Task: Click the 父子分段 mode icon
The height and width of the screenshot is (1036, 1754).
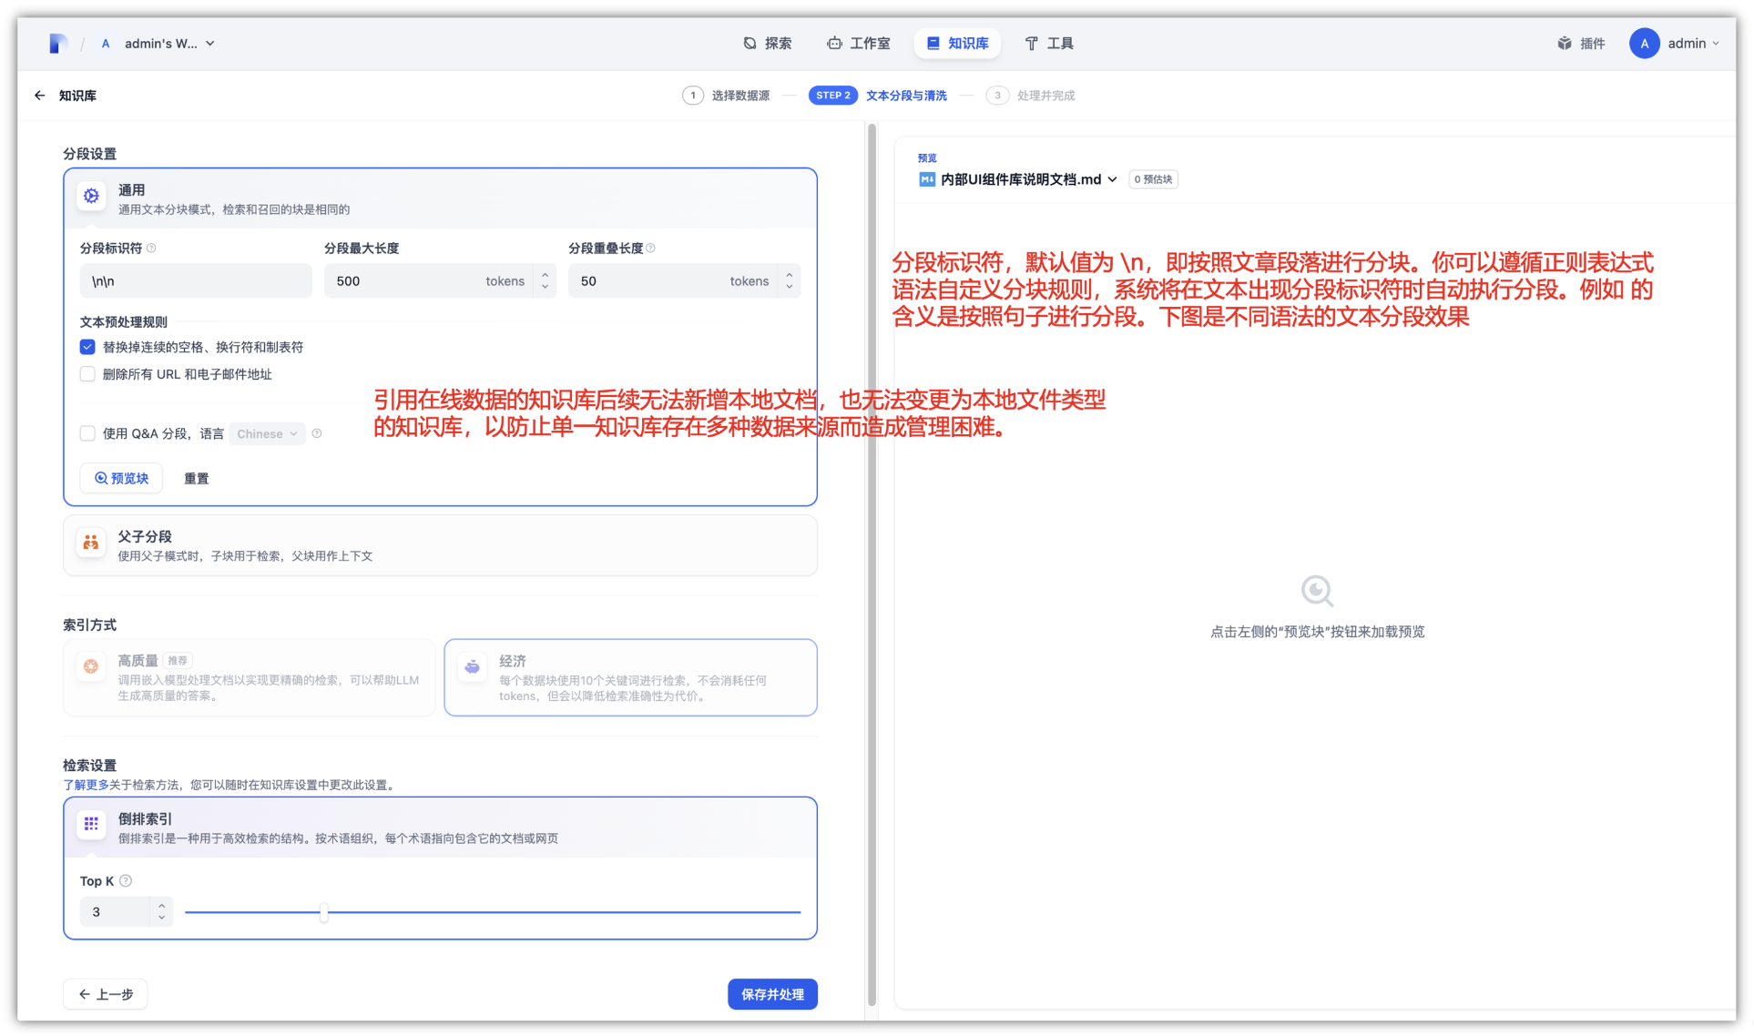Action: point(91,543)
